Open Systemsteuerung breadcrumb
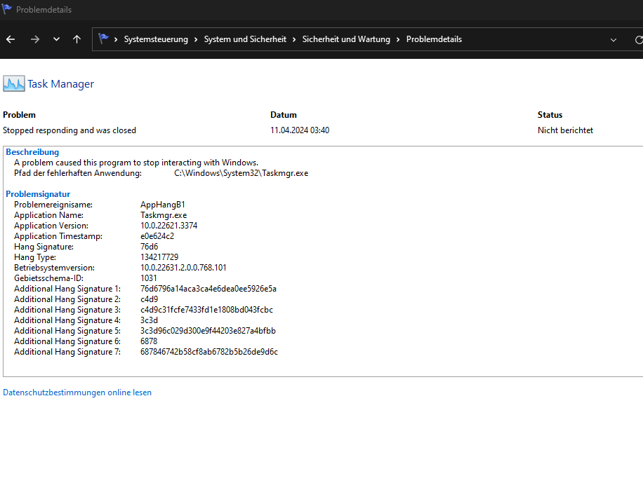Image resolution: width=643 pixels, height=478 pixels. click(156, 39)
